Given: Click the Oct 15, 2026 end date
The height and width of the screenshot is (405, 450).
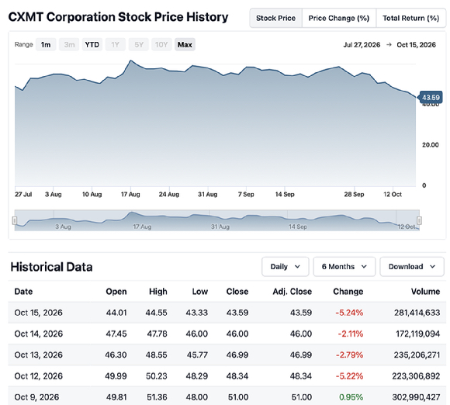Looking at the screenshot, I should [x=416, y=45].
